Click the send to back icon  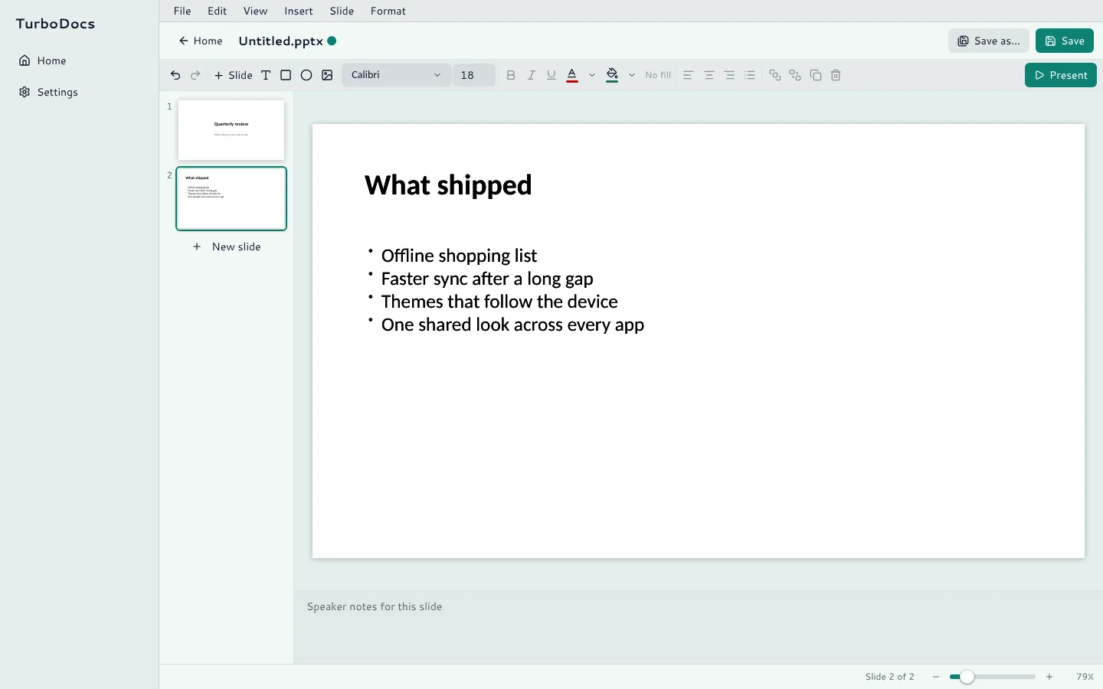tap(795, 75)
